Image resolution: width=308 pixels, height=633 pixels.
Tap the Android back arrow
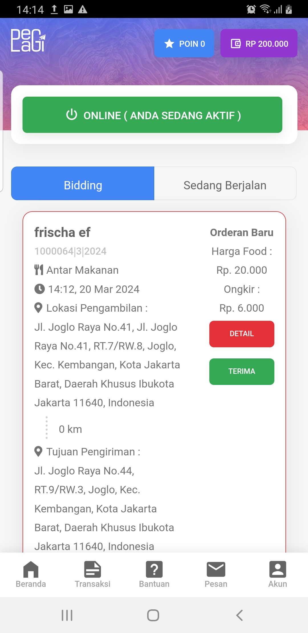[240, 615]
